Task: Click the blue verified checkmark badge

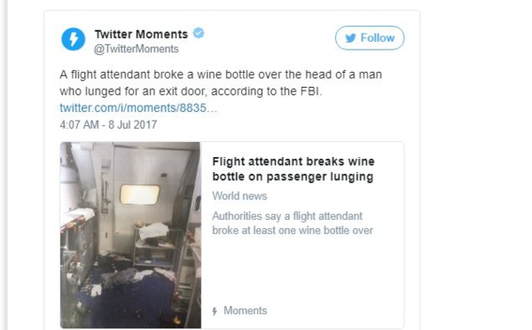Action: point(199,34)
